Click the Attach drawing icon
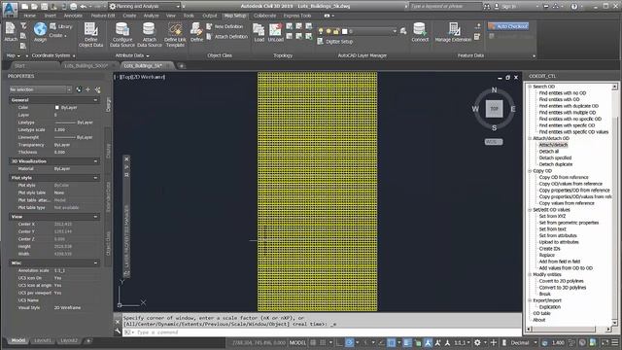 (11, 32)
